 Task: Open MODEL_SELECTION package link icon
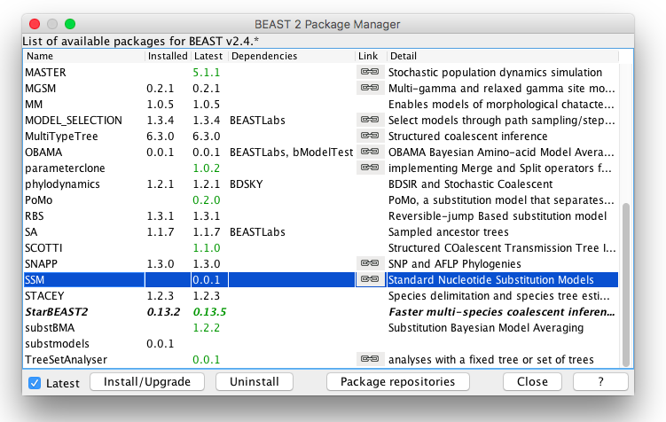[x=369, y=120]
